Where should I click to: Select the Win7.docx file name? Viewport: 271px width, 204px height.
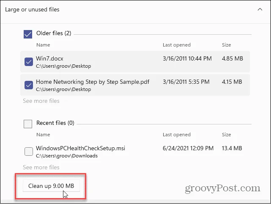coord(49,58)
